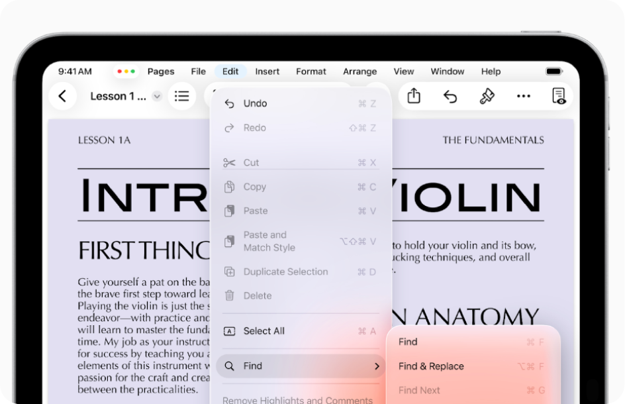Tap the document view options icon
Screen dimensions: 625x404
coord(559,96)
